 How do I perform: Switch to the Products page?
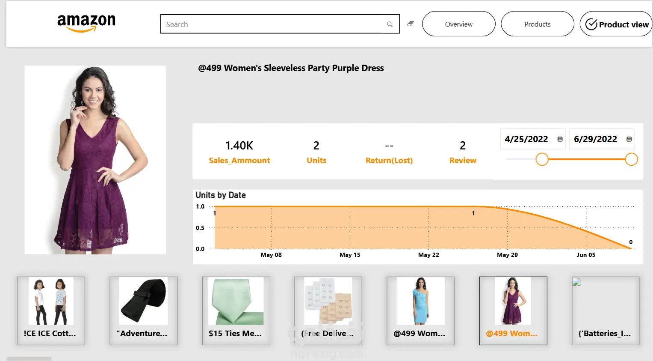click(x=538, y=24)
